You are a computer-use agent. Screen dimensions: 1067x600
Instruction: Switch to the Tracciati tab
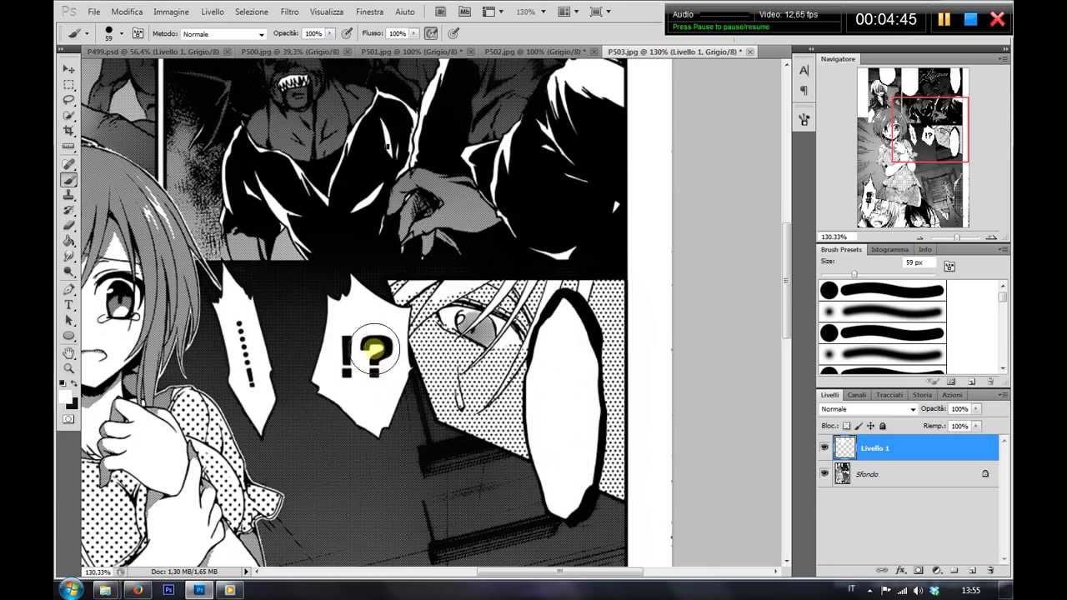pyautogui.click(x=889, y=395)
